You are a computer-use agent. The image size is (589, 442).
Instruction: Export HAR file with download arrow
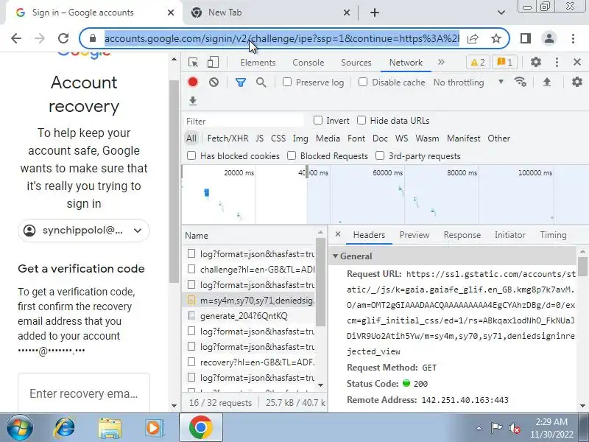(193, 101)
